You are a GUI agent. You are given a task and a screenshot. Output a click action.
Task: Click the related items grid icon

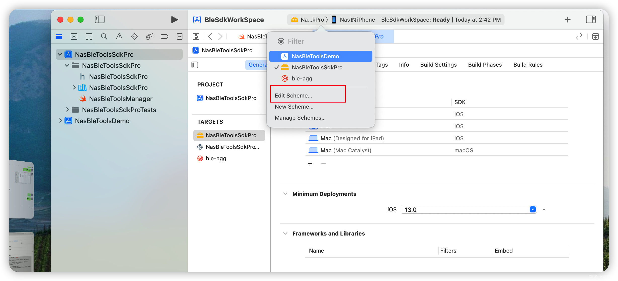tap(196, 37)
